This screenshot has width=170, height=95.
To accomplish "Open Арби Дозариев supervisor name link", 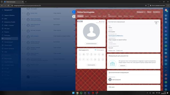I will click(x=116, y=80).
